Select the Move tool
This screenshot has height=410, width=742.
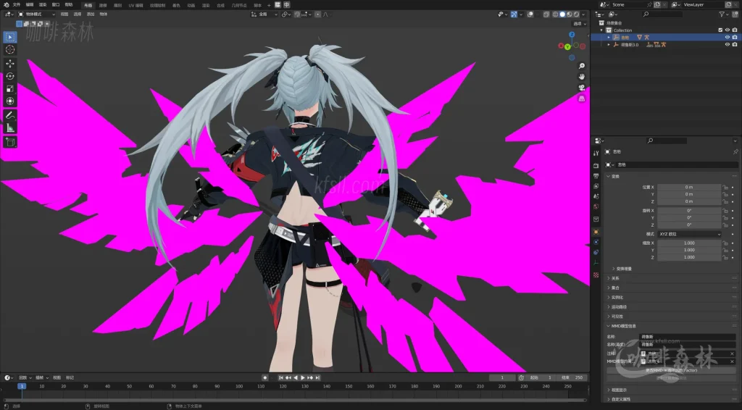tap(10, 63)
